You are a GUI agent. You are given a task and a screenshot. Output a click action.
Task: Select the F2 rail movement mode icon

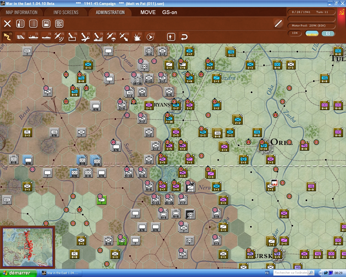tap(20, 37)
